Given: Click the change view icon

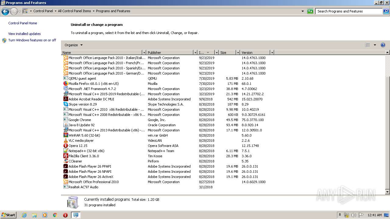Looking at the screenshot, I should pos(367,45).
